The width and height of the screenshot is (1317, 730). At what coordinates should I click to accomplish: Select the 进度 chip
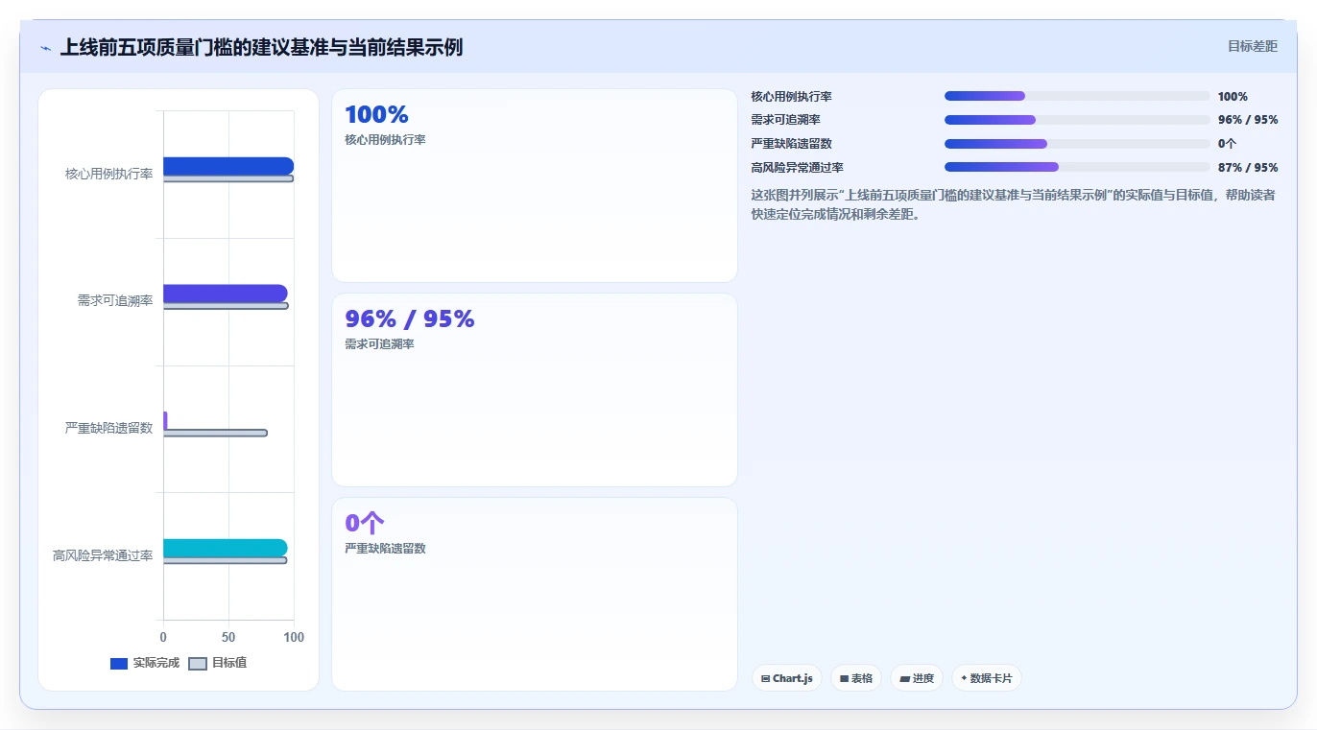pyautogui.click(x=917, y=678)
